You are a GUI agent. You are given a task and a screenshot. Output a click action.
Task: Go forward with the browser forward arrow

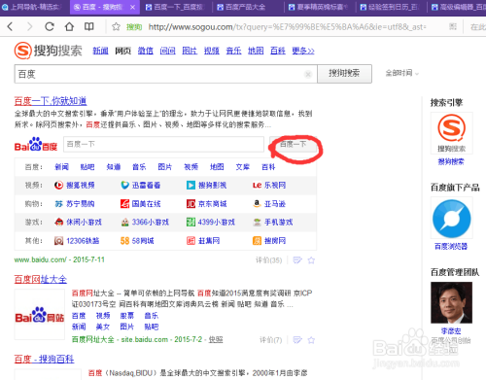click(x=29, y=26)
